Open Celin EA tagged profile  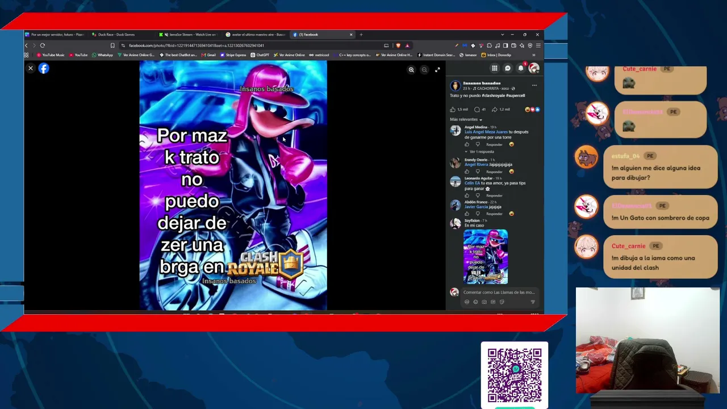point(473,183)
